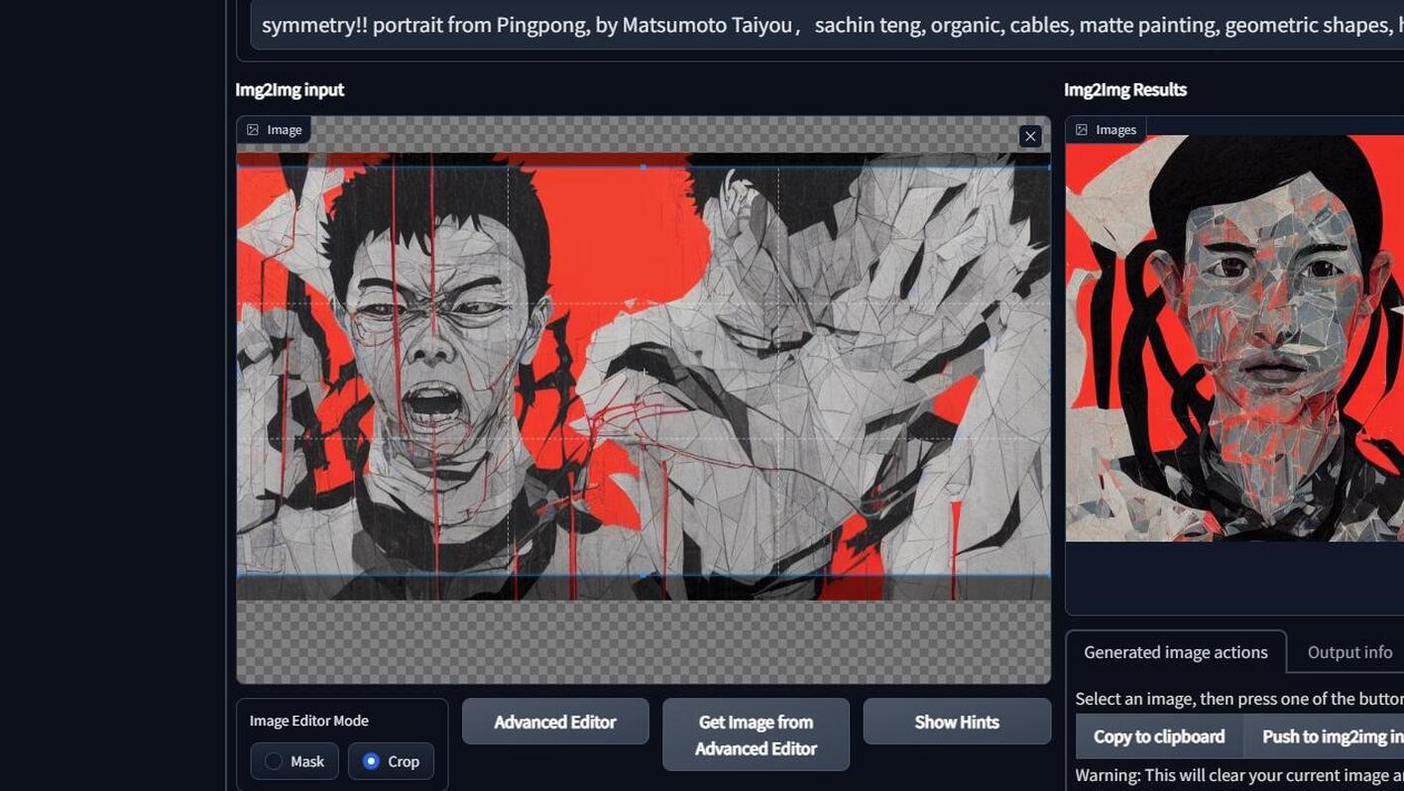Click the Image Editor Mode label
The height and width of the screenshot is (791, 1404).
click(x=309, y=721)
